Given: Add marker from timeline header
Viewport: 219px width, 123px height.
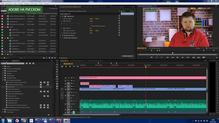Looking at the screenshot, I should coord(74,67).
